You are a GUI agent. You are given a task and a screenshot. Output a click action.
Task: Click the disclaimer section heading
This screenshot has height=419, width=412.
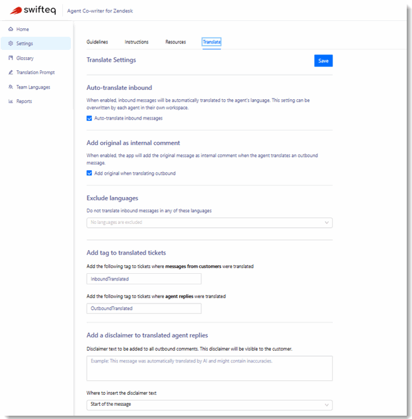(147, 336)
